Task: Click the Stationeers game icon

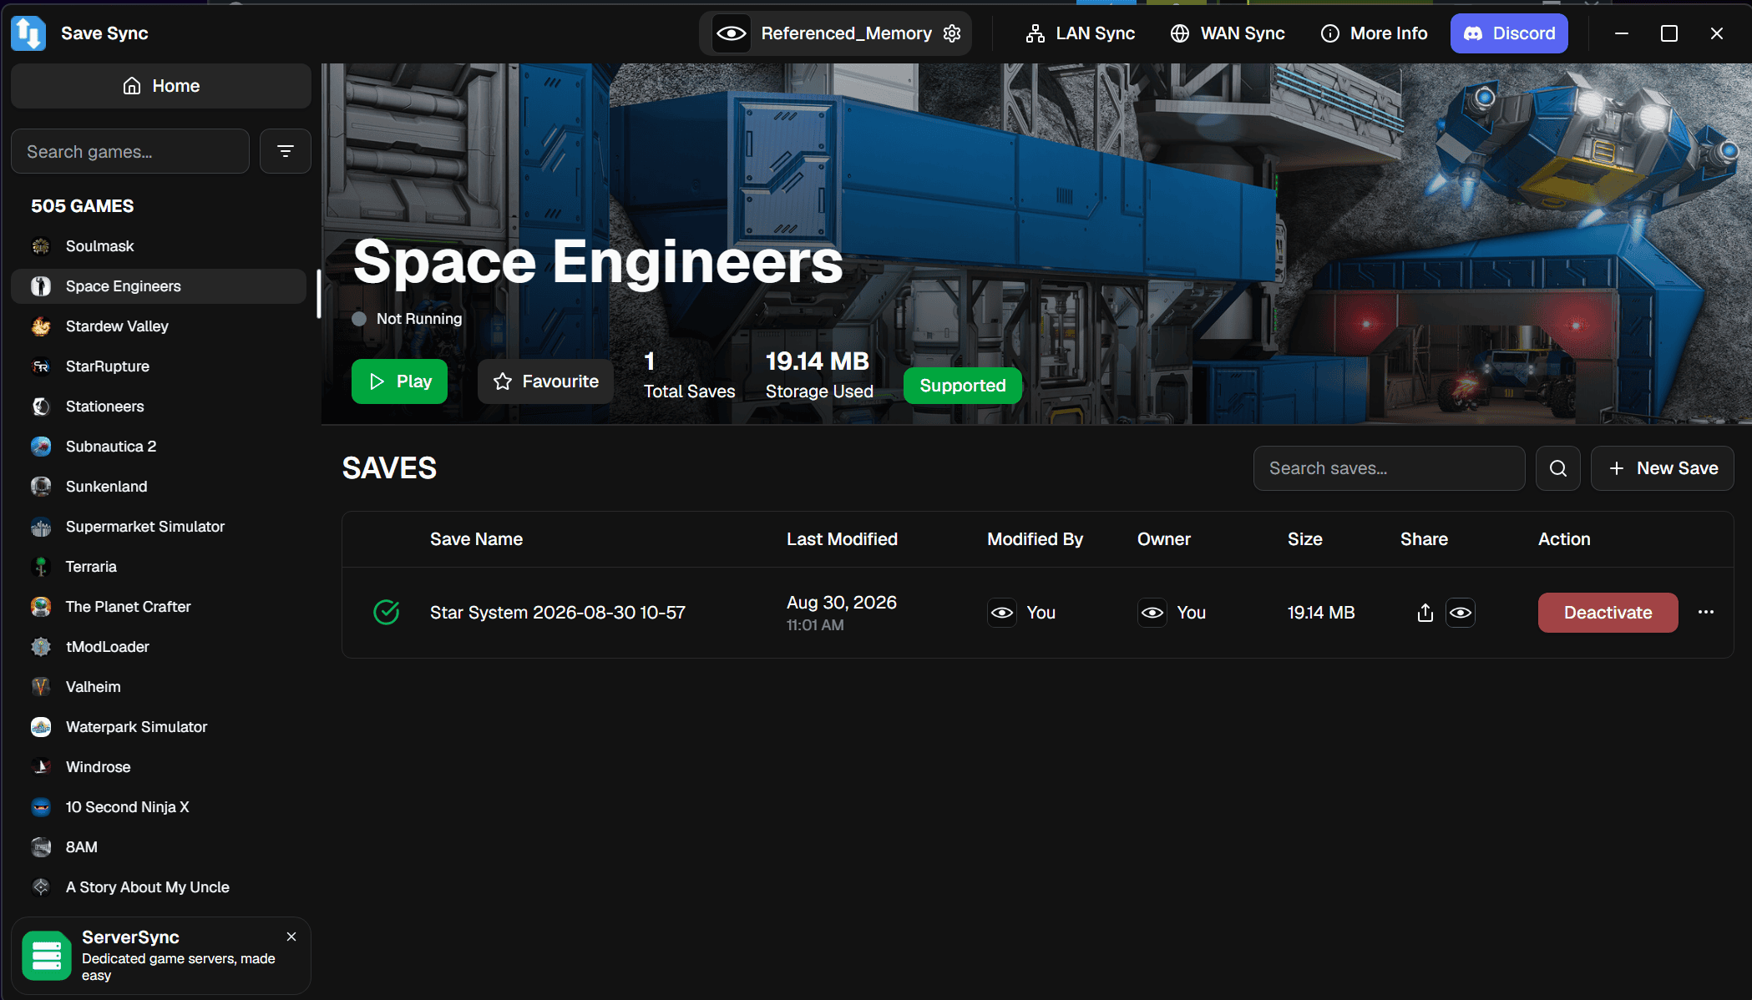Action: [41, 407]
